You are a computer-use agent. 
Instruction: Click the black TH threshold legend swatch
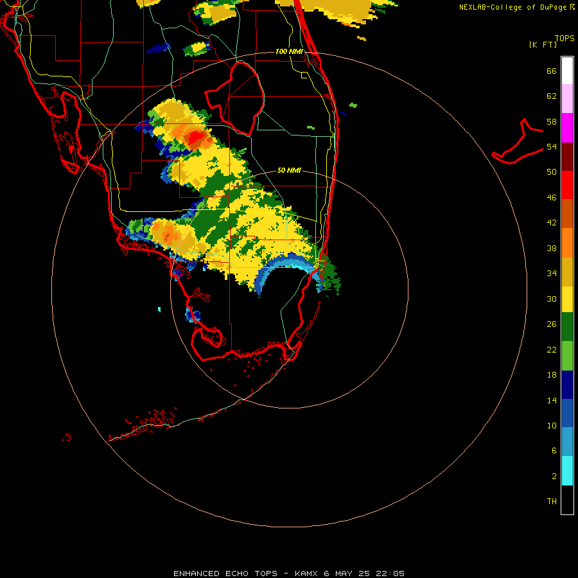(x=567, y=500)
